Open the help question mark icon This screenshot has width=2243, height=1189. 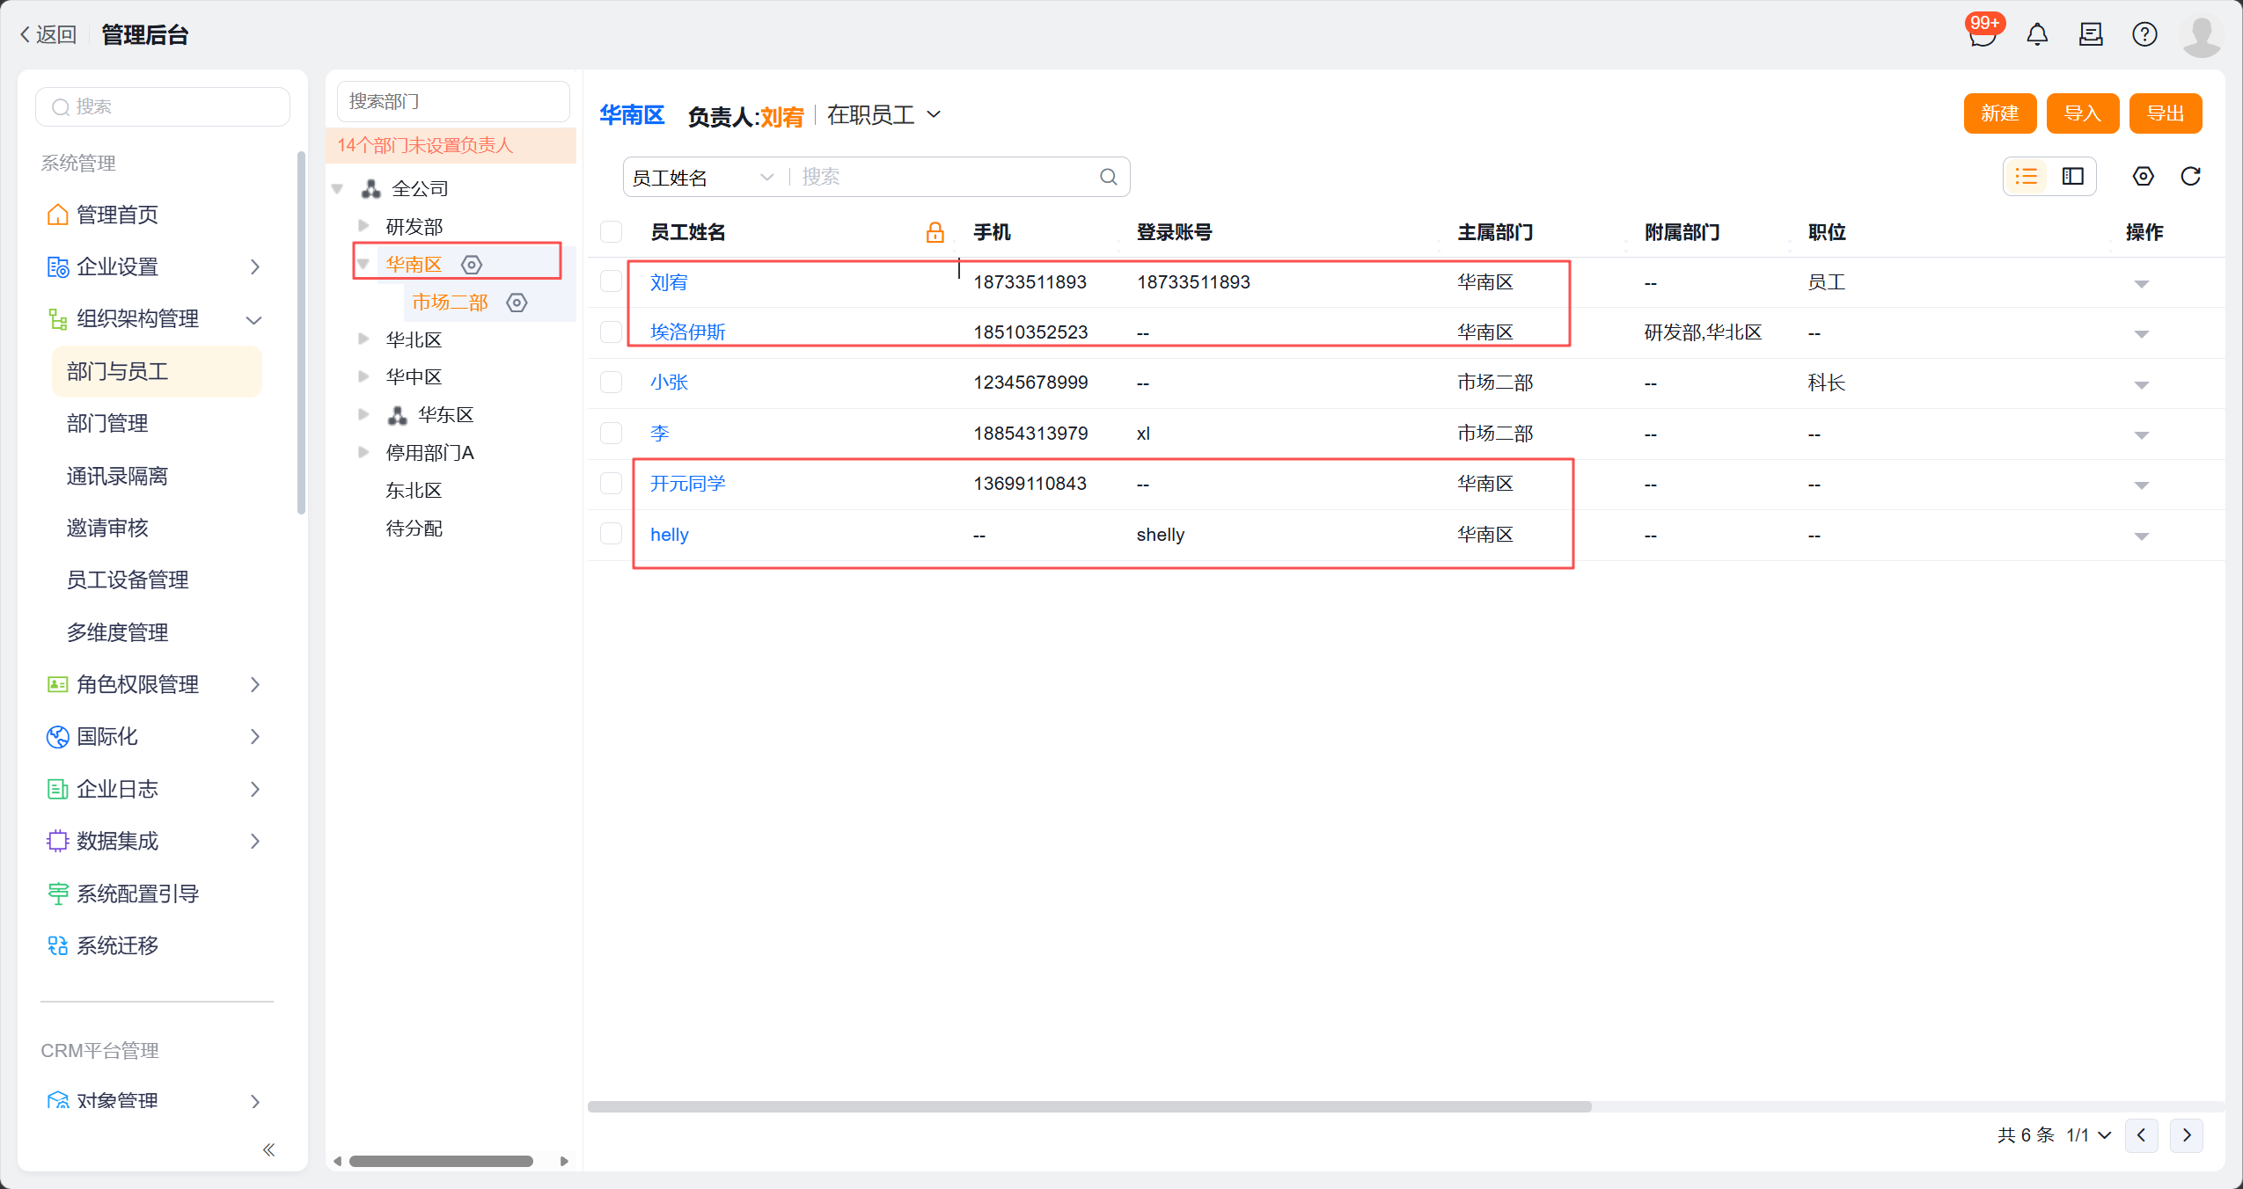coord(2144,34)
